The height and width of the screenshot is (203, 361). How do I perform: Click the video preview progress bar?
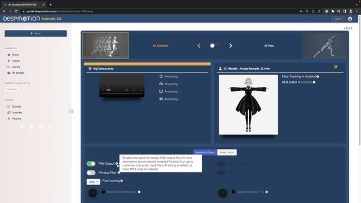[x=122, y=94]
